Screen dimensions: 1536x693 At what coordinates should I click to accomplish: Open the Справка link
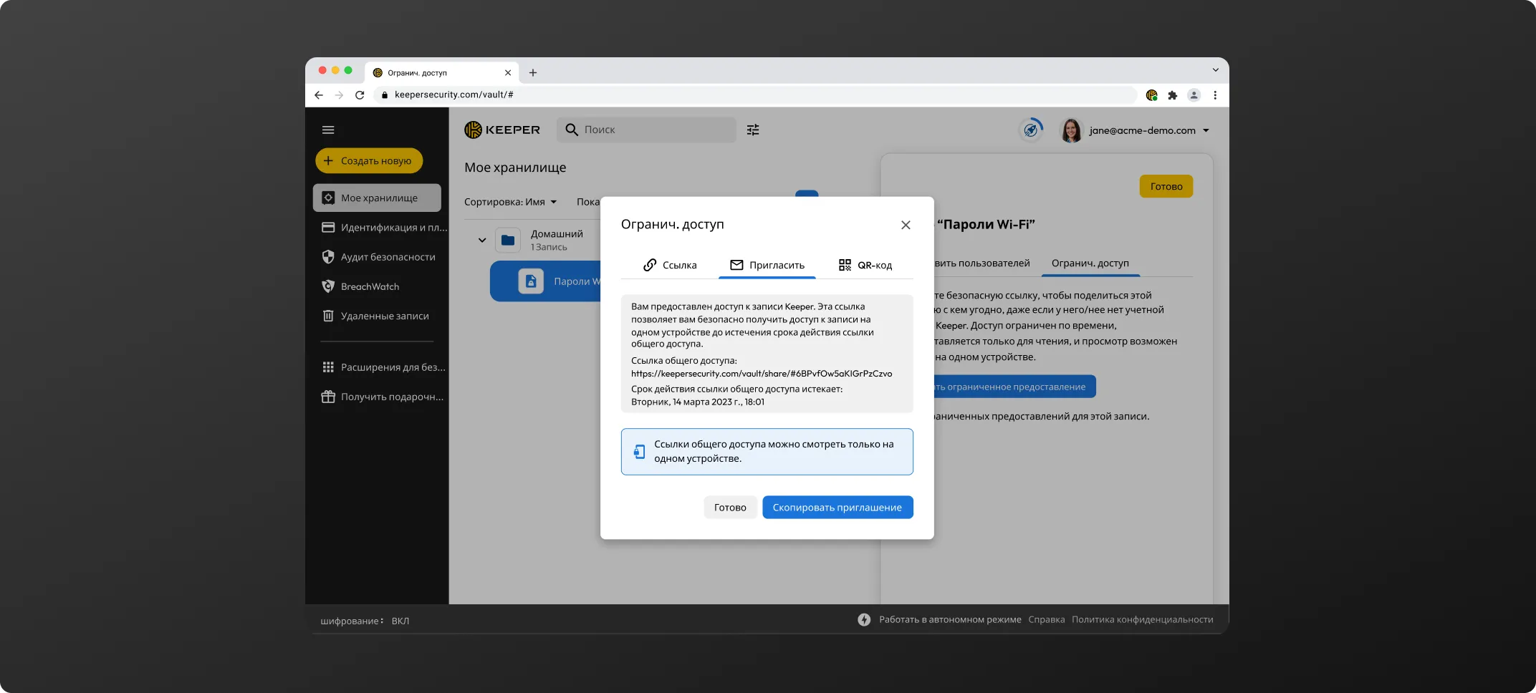[x=1046, y=620]
